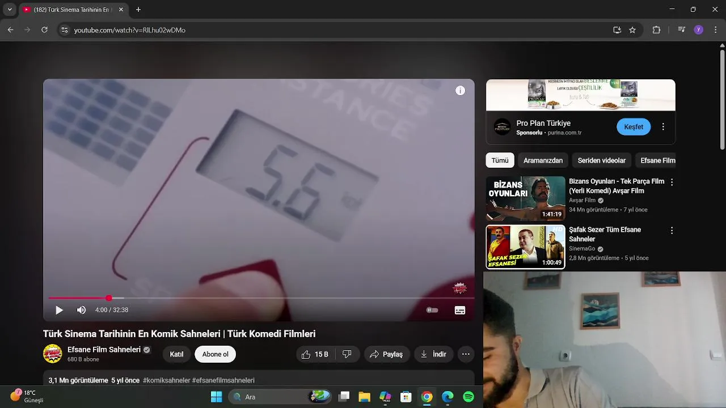View site information icon in address bar
The image size is (726, 408).
tap(64, 30)
